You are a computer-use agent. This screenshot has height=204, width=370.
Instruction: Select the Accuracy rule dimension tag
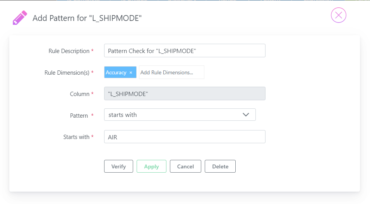[x=116, y=72]
